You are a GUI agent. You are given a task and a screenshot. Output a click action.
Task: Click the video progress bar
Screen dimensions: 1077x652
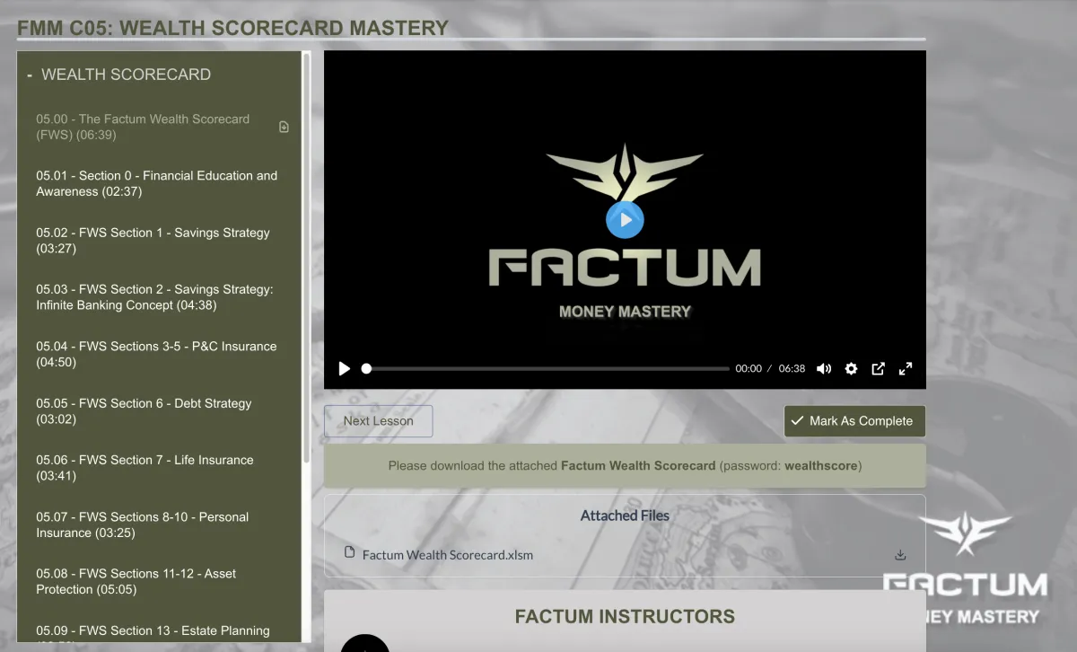[x=546, y=368]
